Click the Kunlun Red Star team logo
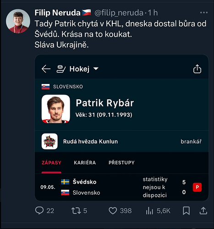214x229 pixels. [x=49, y=141]
